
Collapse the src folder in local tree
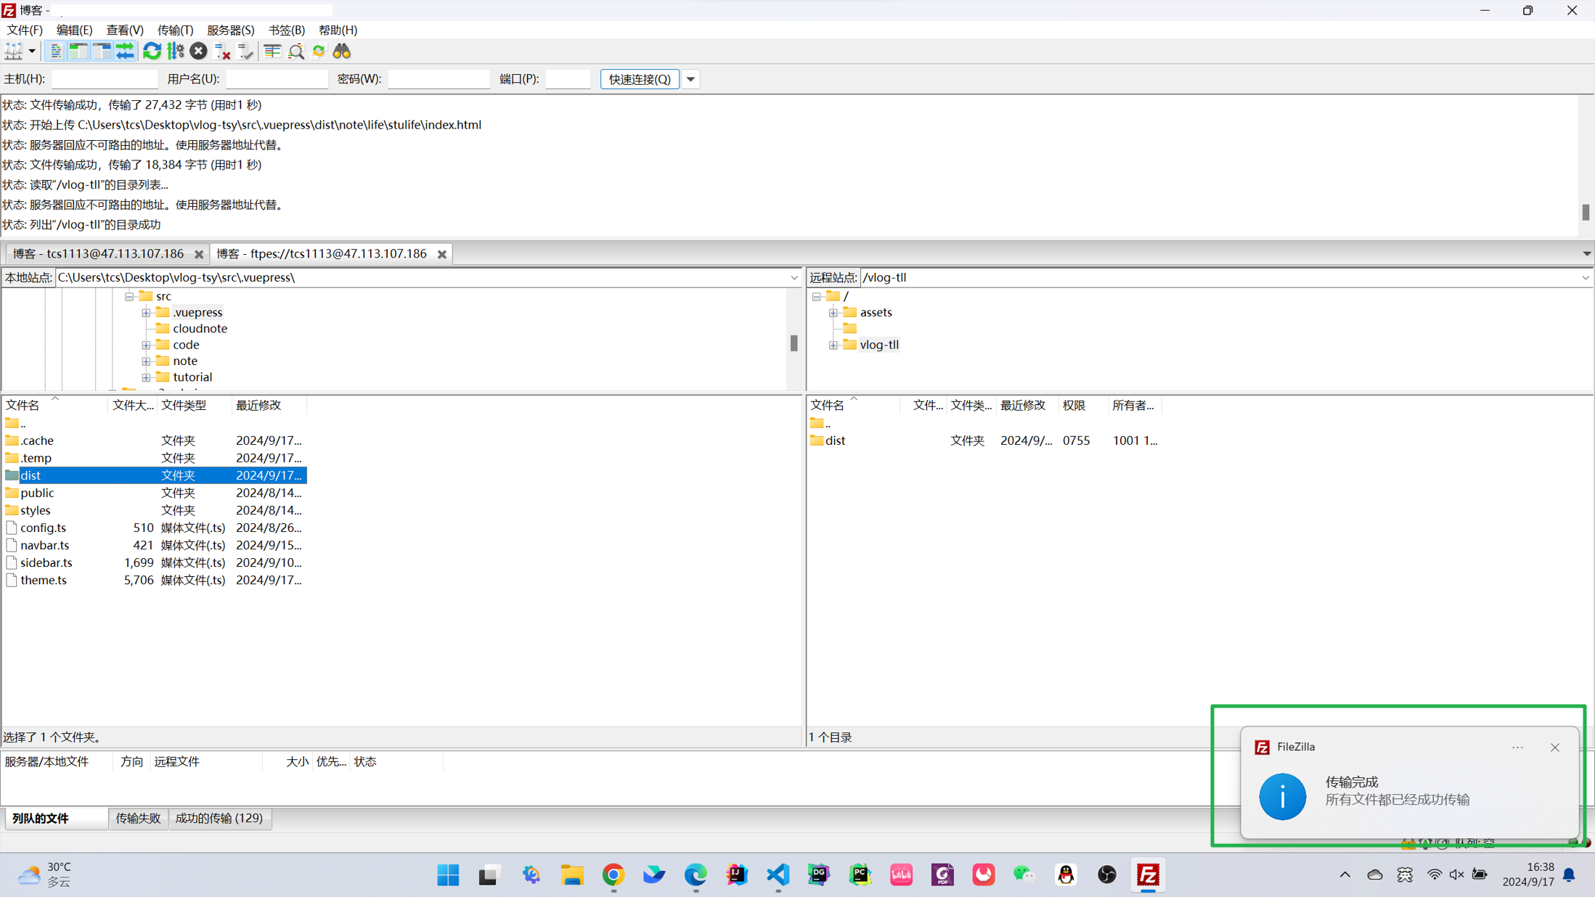129,296
